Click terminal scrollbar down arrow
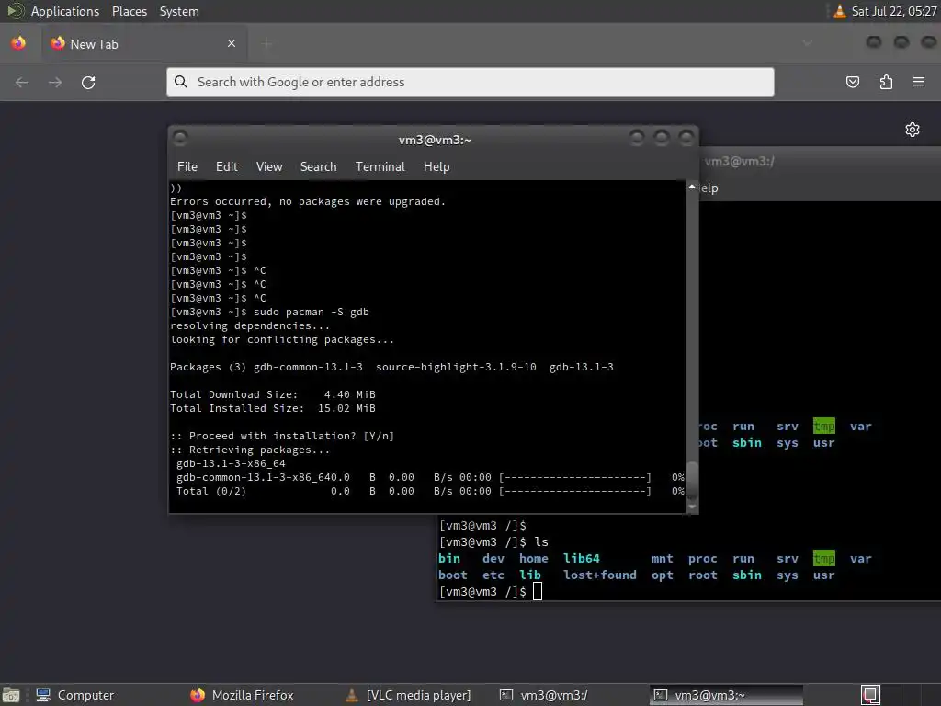Screen dimensions: 941x706 (x=692, y=507)
